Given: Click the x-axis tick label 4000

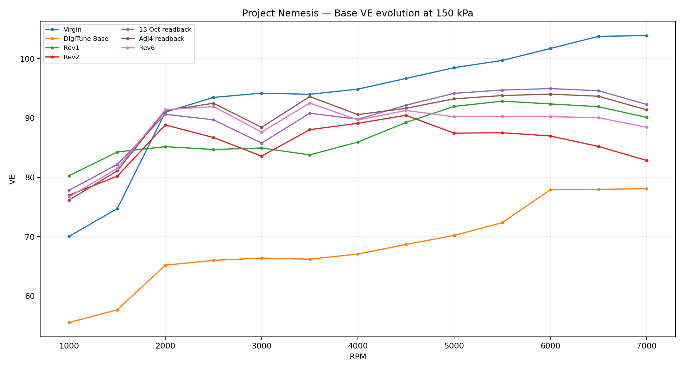Looking at the screenshot, I should coord(358,346).
